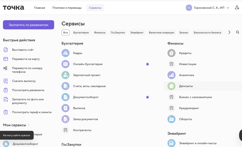Open the Эквайринг и онлайн-кассы icon
The width and height of the screenshot is (242, 147).
click(171, 143)
